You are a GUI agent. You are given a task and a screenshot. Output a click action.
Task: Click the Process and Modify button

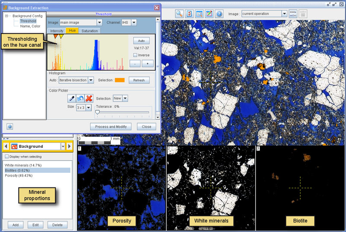click(x=111, y=127)
